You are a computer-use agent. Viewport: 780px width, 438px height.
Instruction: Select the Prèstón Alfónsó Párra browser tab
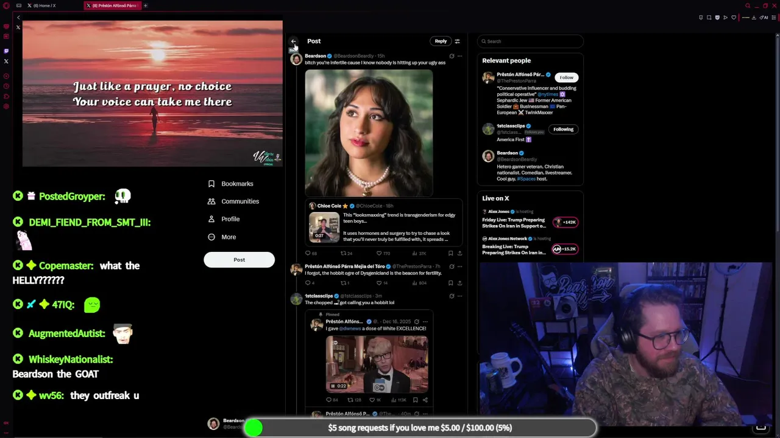[113, 5]
